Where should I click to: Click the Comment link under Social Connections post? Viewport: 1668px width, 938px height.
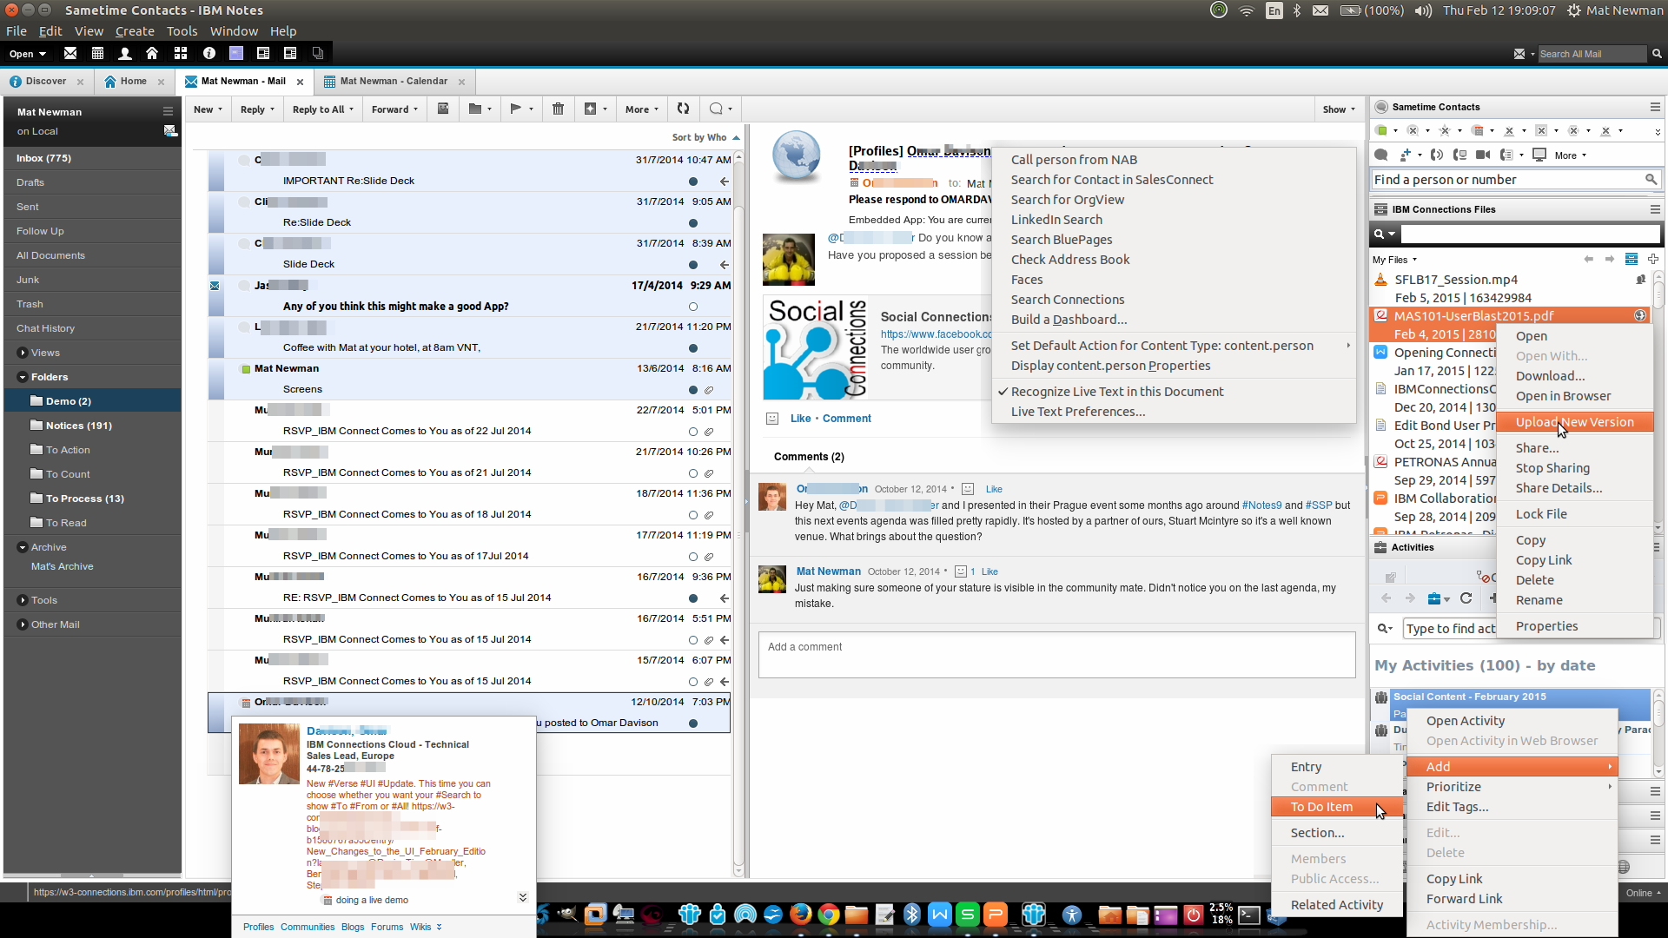[846, 419]
